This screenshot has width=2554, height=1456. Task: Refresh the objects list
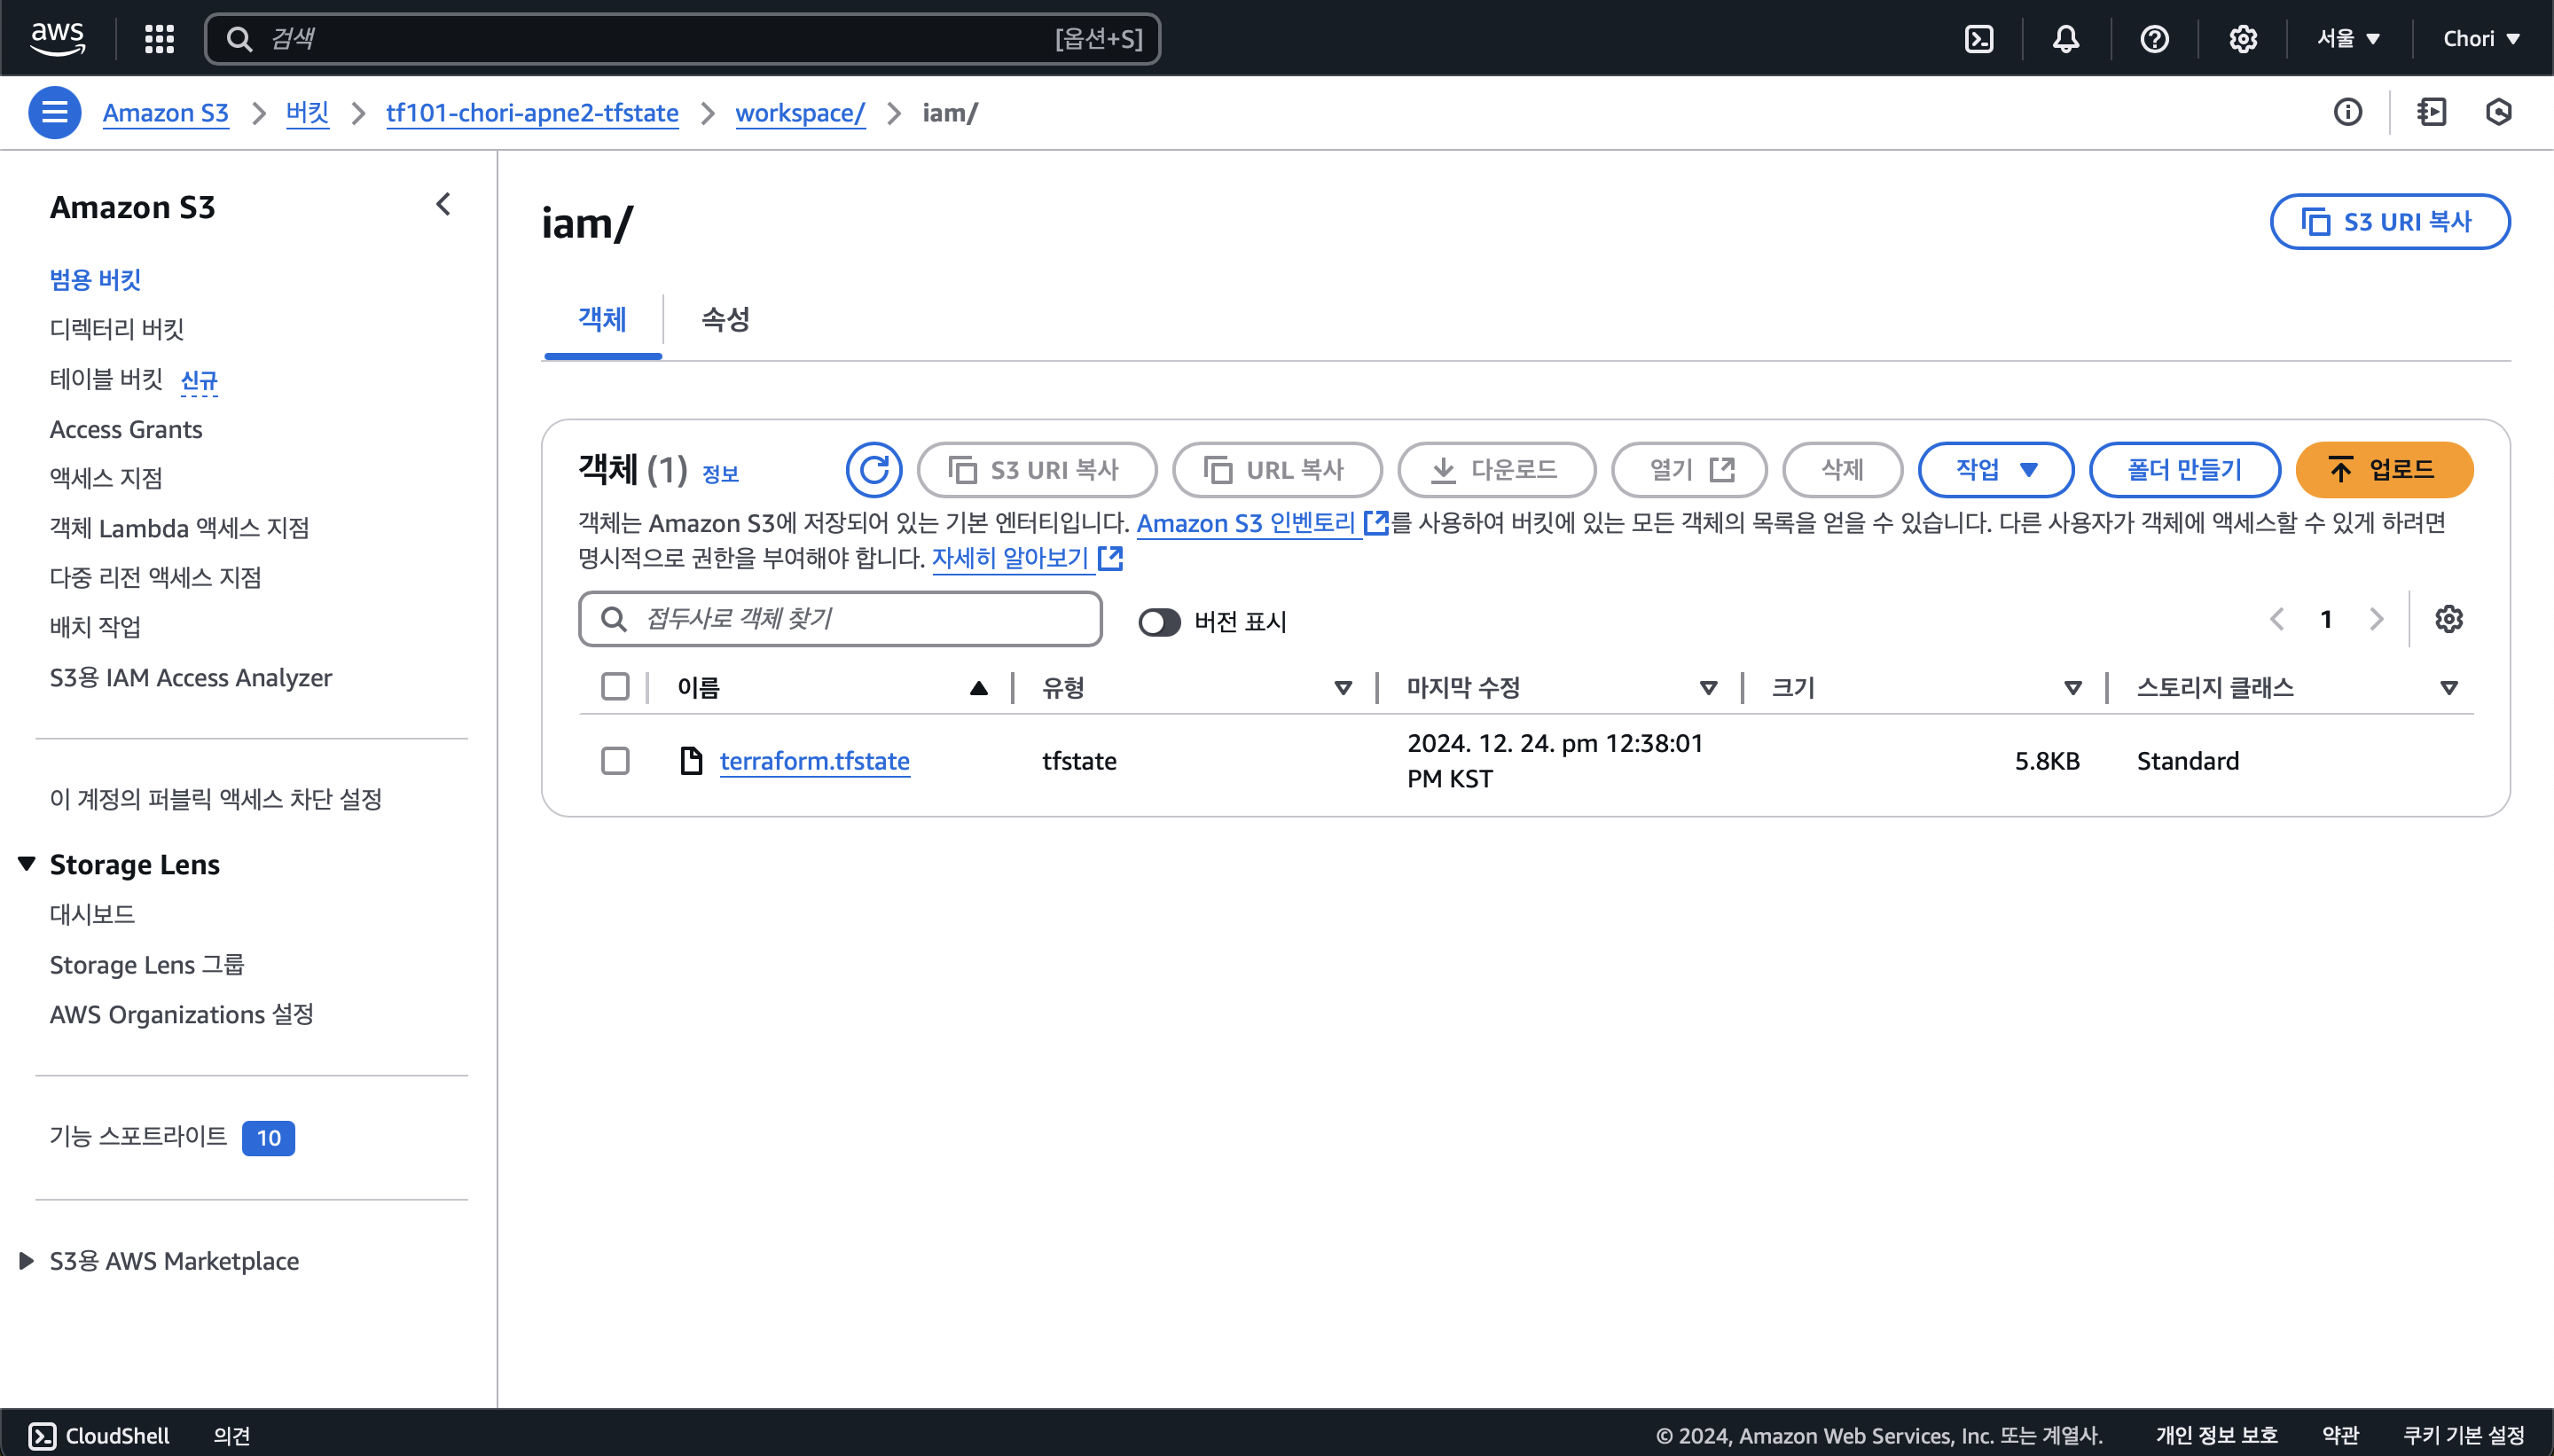tap(873, 470)
